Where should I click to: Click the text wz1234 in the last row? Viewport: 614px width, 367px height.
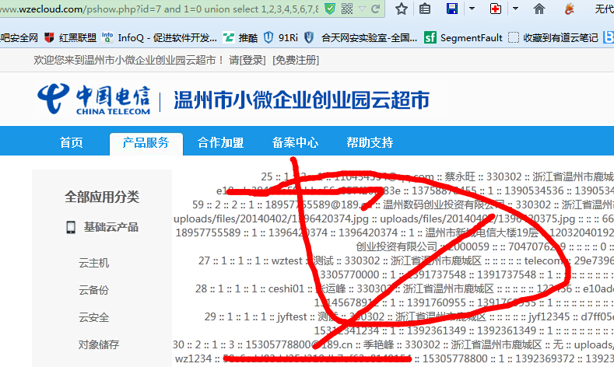click(193, 358)
